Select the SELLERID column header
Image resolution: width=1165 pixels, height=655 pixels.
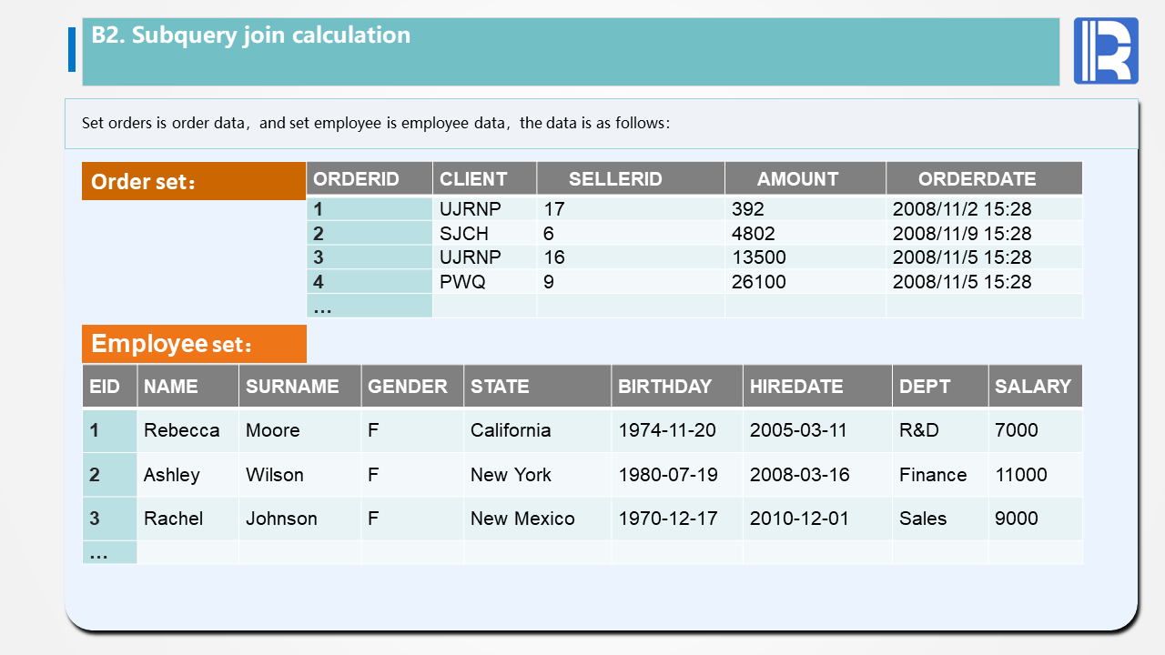[615, 179]
